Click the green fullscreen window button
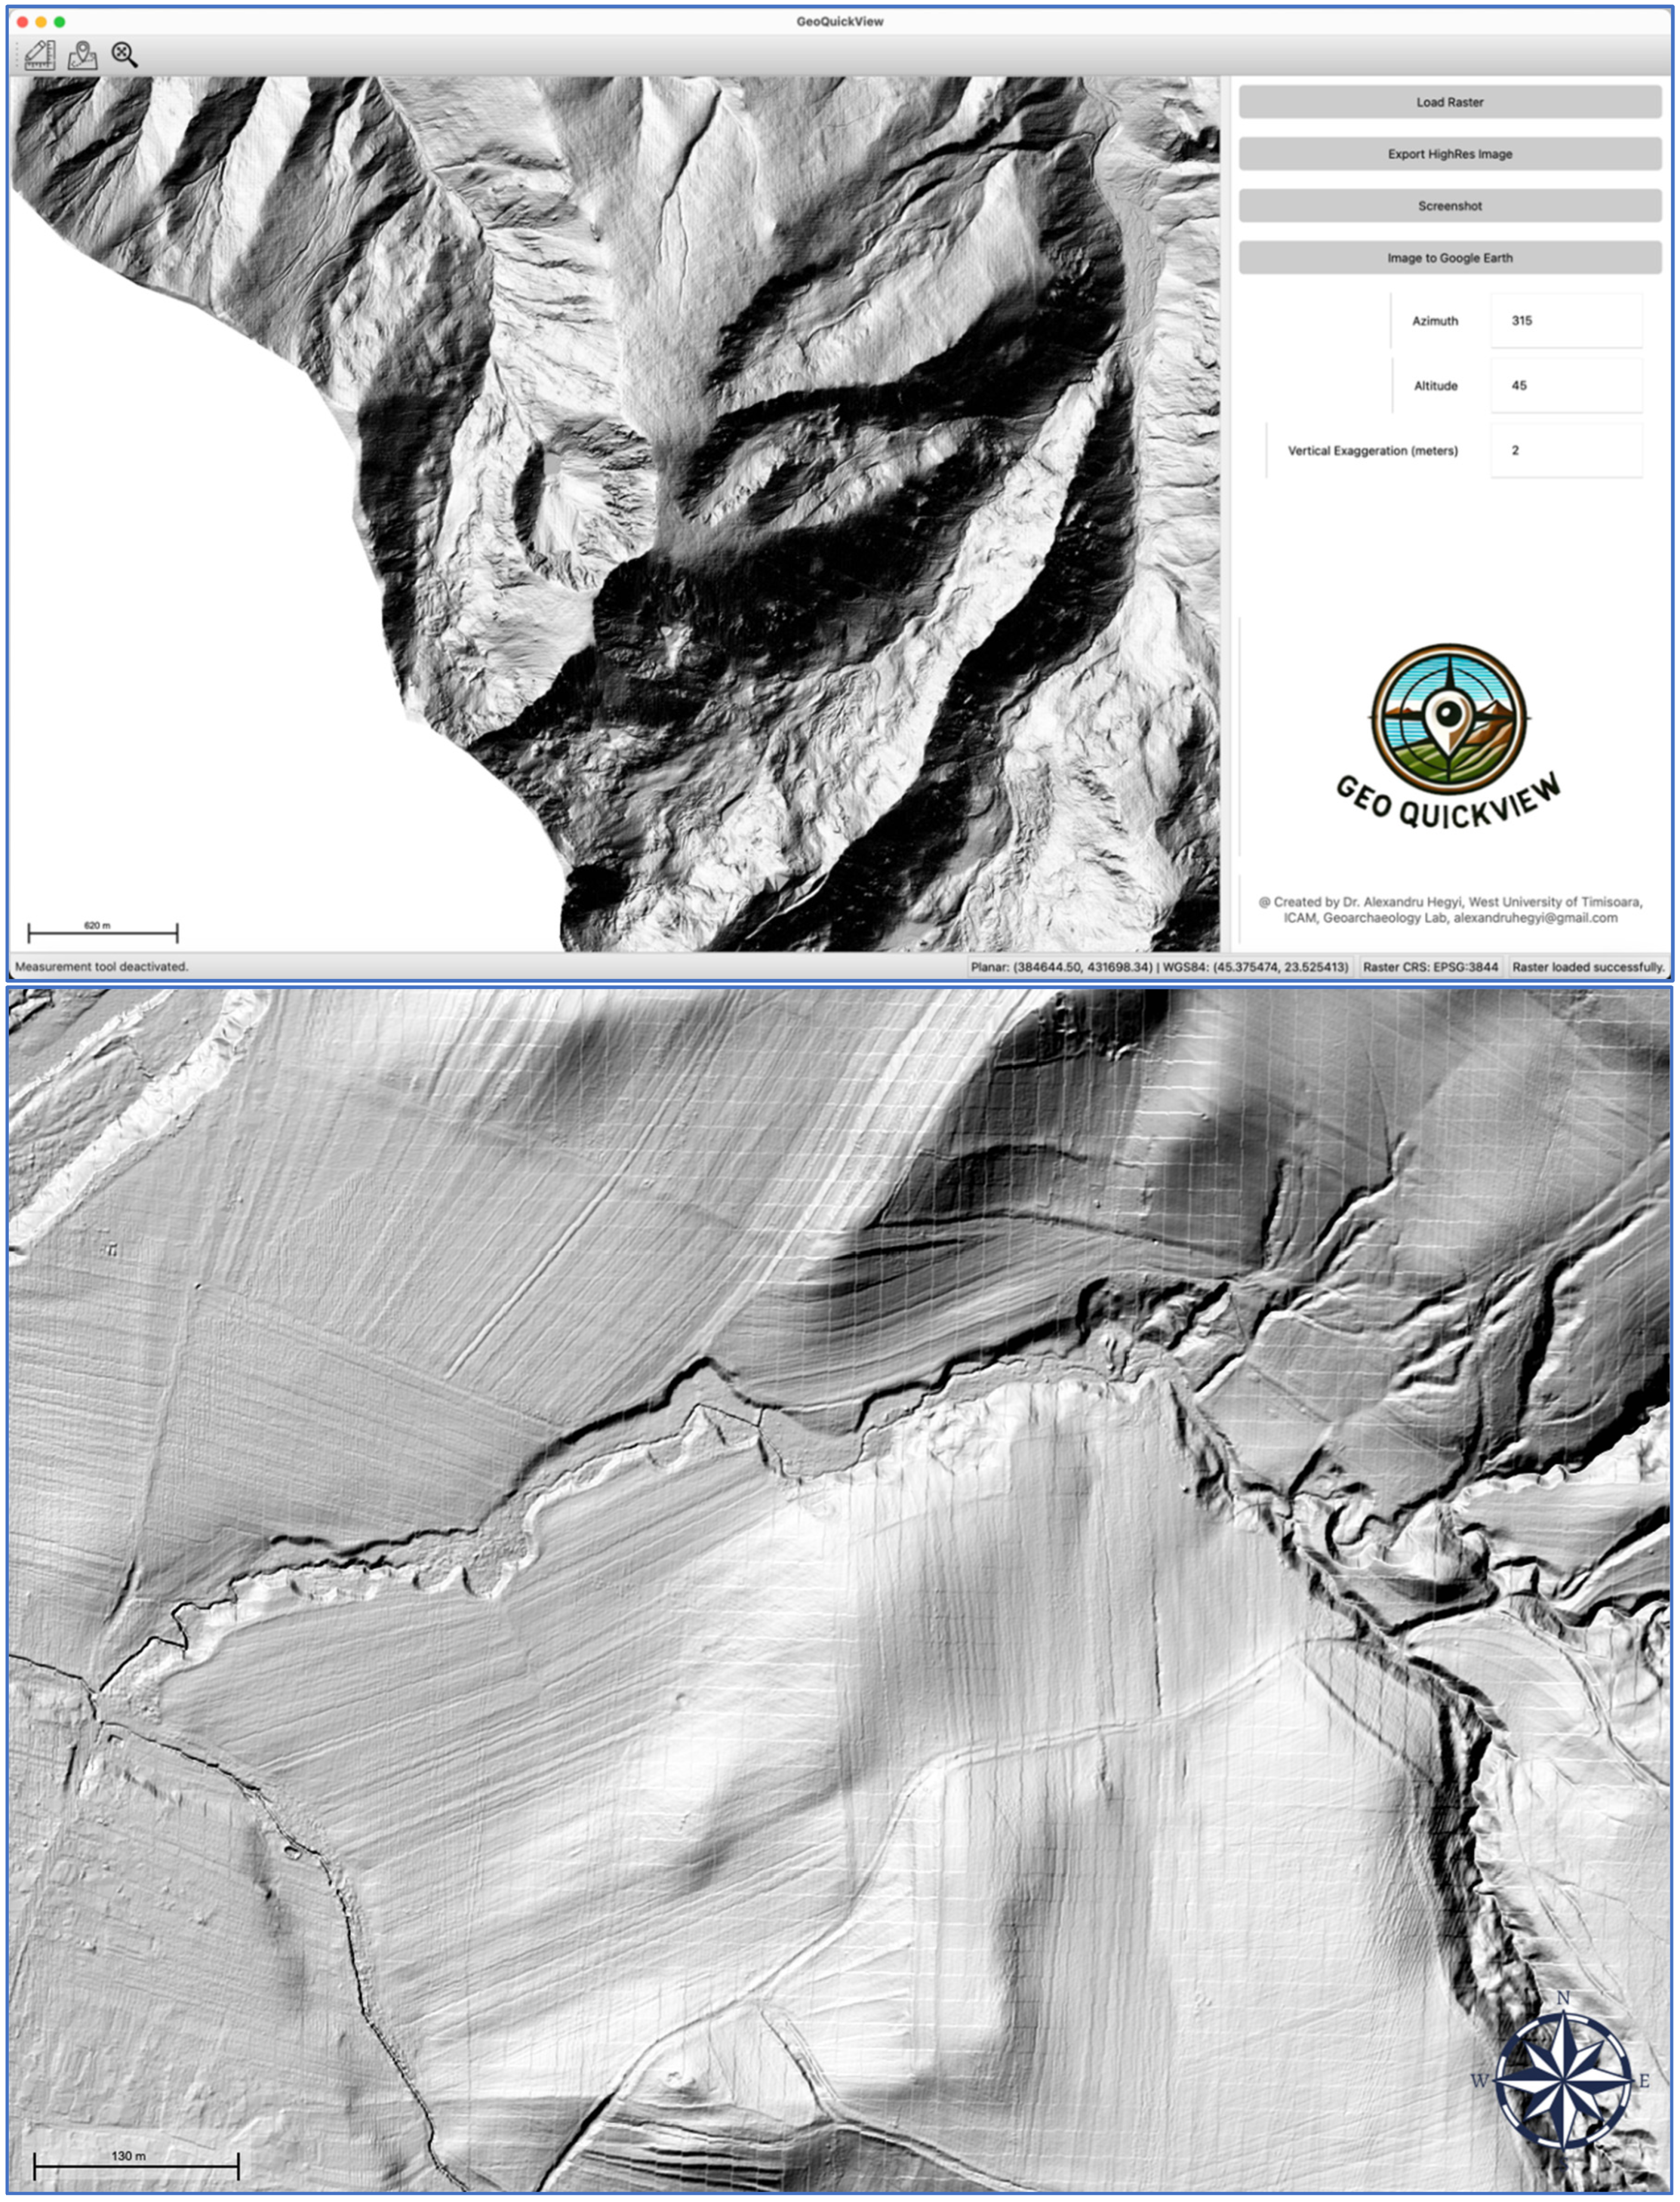Screen dimensions: 1680x2202 click(60, 21)
